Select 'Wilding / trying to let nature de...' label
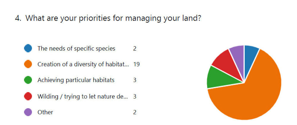This screenshot has width=297, height=125. 83,96
